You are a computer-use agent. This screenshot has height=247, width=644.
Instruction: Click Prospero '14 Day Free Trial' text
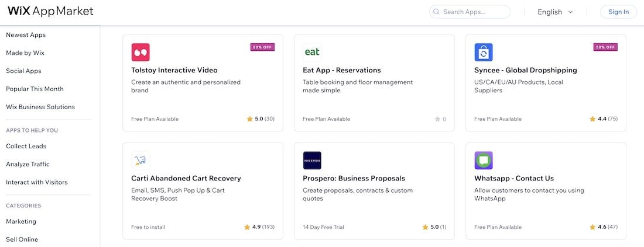point(323,227)
